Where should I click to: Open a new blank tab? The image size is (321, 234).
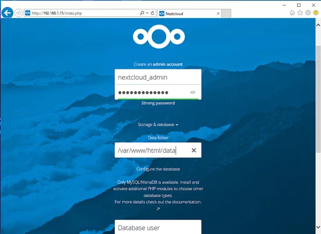(226, 13)
